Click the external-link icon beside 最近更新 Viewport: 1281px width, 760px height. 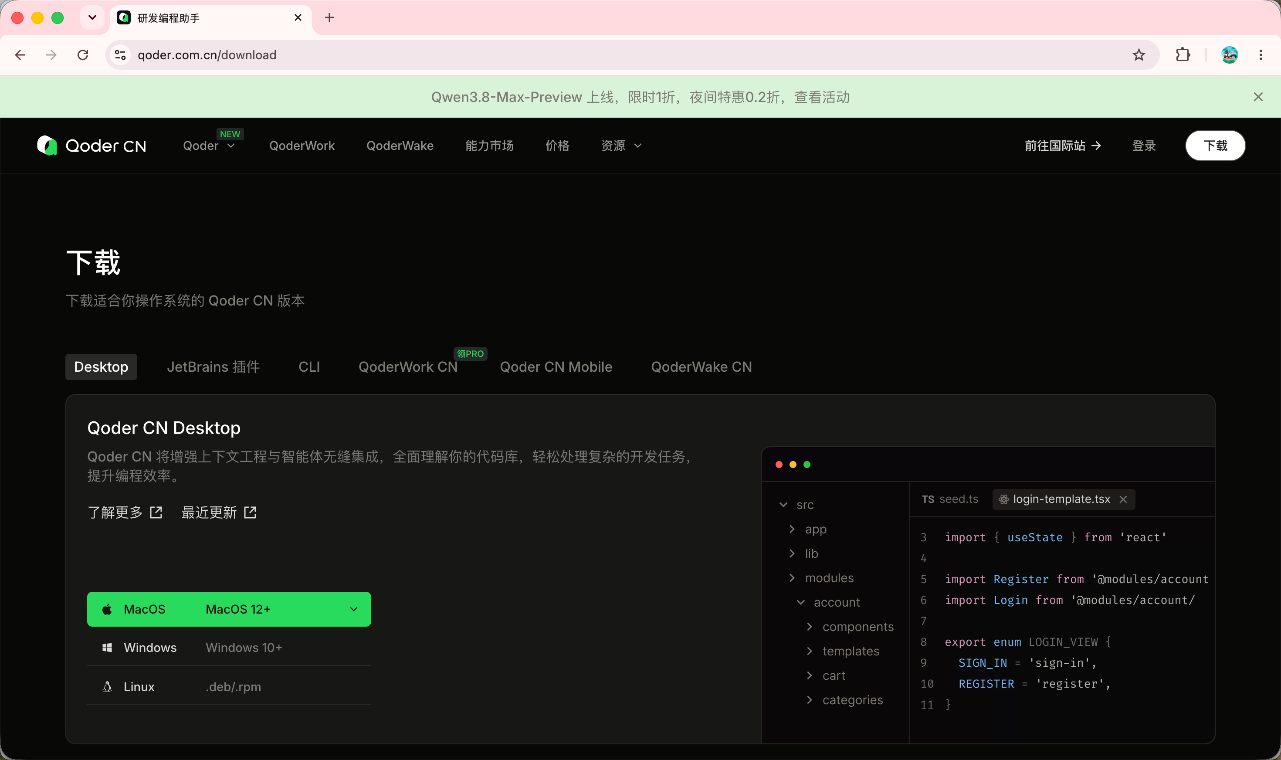[x=250, y=512]
